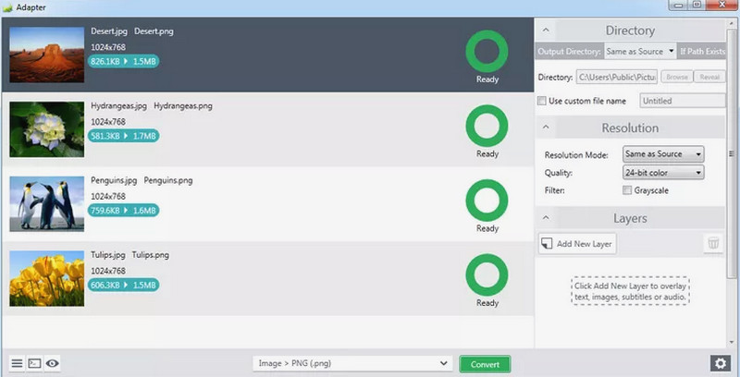Enable Use custom file name checkbox
This screenshot has height=377, width=740.
tap(543, 101)
